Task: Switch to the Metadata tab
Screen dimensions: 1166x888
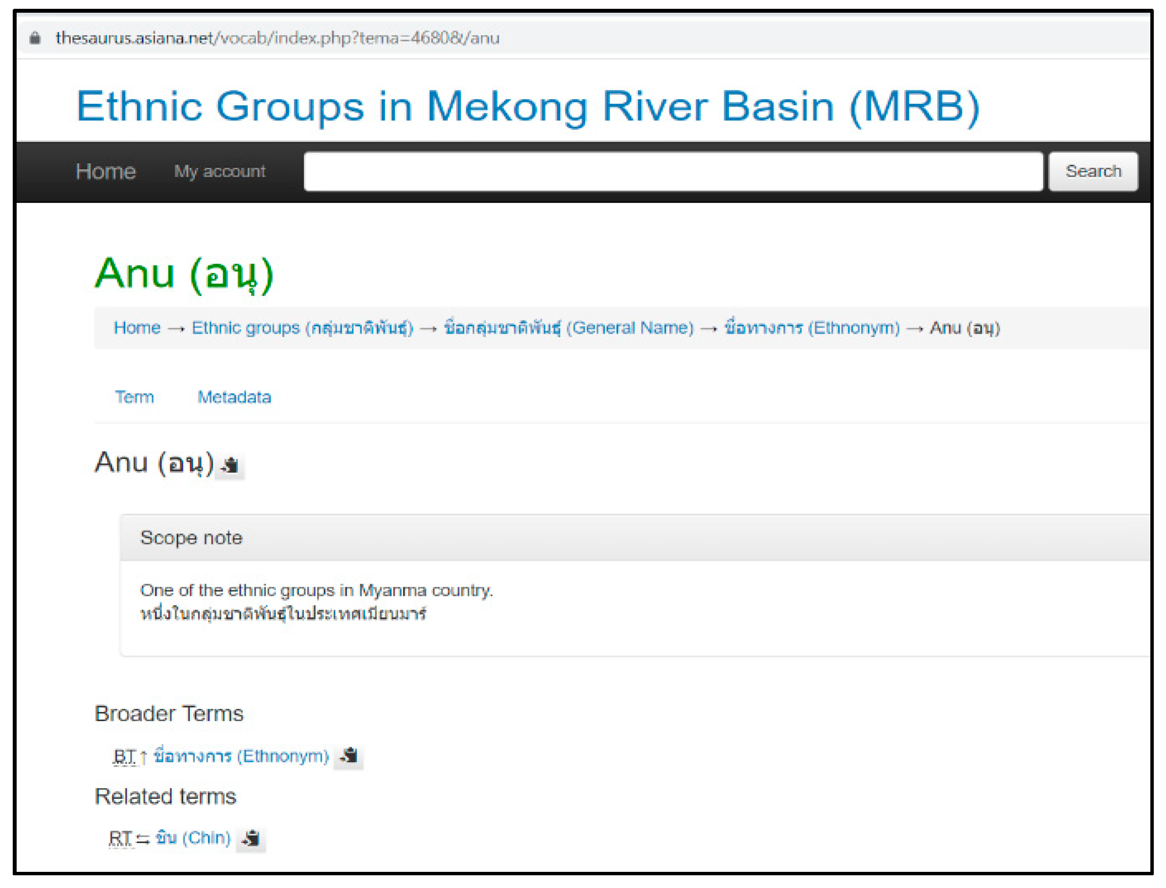Action: click(x=234, y=397)
